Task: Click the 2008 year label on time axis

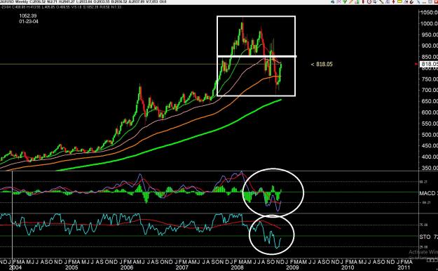Action: [x=238, y=267]
